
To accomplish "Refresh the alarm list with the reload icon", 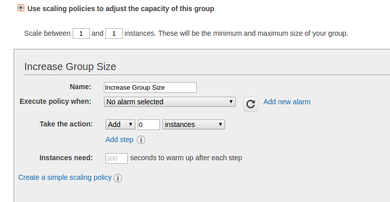I will (x=250, y=104).
